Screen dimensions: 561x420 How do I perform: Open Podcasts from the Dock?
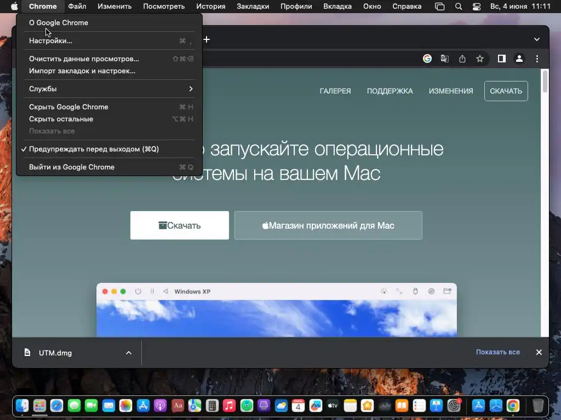click(x=160, y=406)
